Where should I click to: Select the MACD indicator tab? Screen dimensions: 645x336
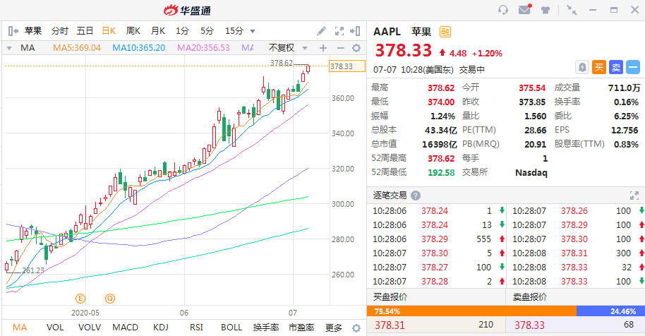tap(125, 328)
